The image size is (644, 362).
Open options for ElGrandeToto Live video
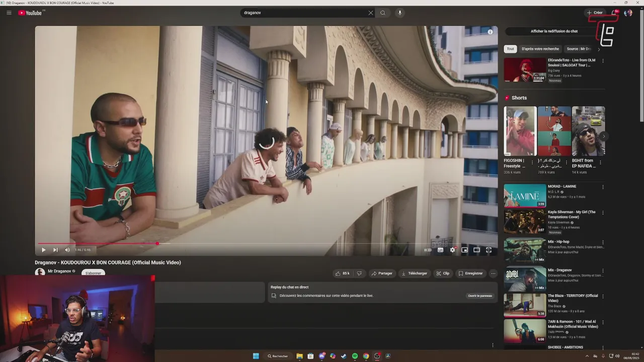point(603,61)
